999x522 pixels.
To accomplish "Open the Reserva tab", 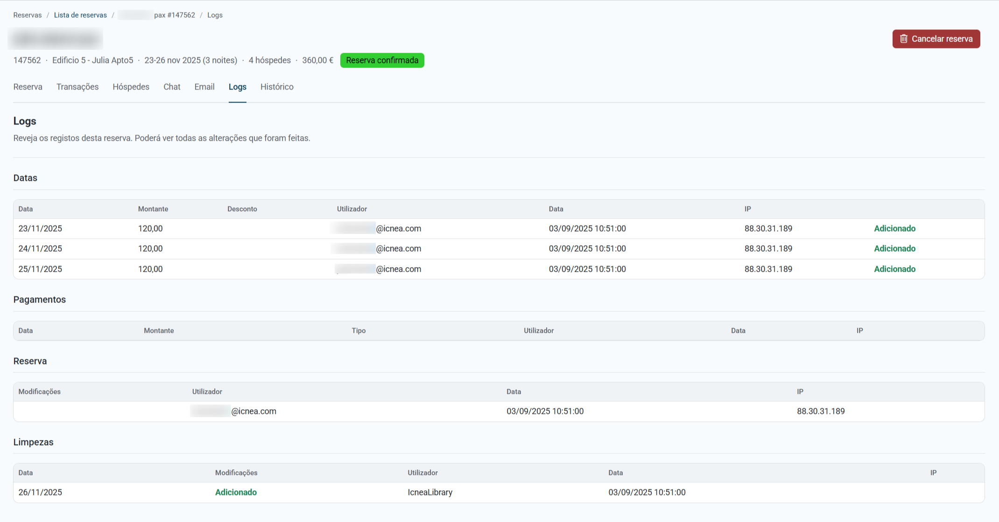I will [28, 87].
